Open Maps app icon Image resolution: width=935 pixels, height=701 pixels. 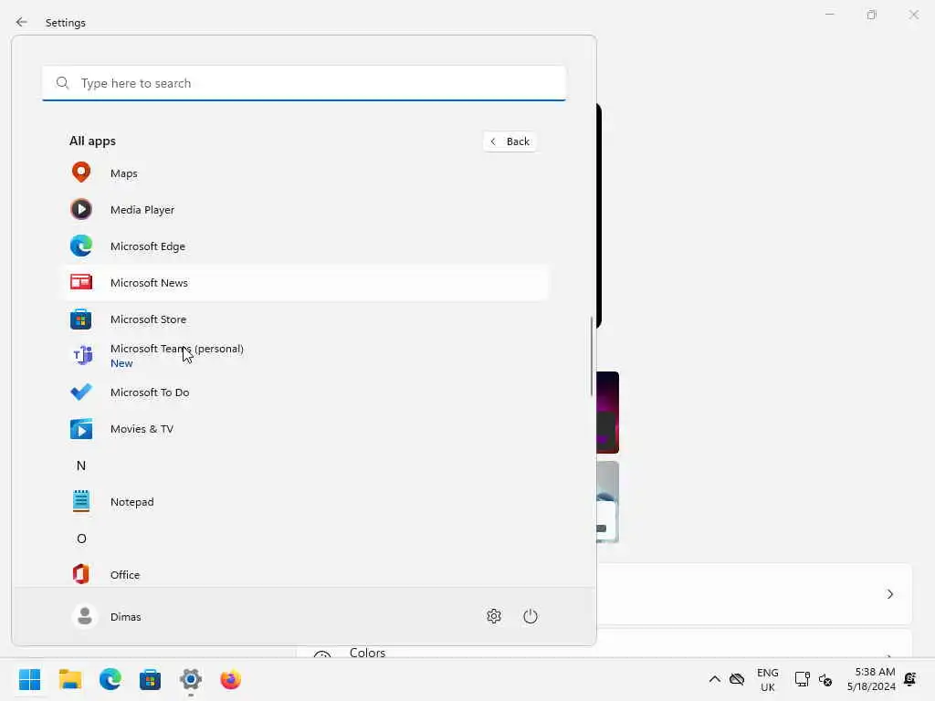[x=81, y=173]
